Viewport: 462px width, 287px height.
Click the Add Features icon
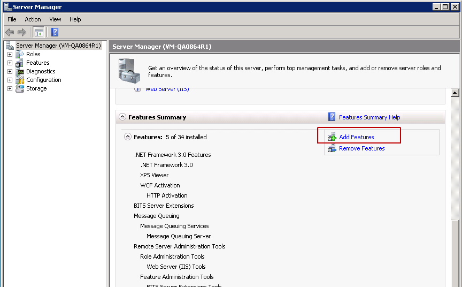[332, 137]
